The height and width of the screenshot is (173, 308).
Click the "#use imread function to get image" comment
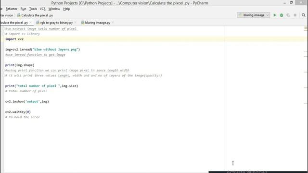click(x=35, y=54)
